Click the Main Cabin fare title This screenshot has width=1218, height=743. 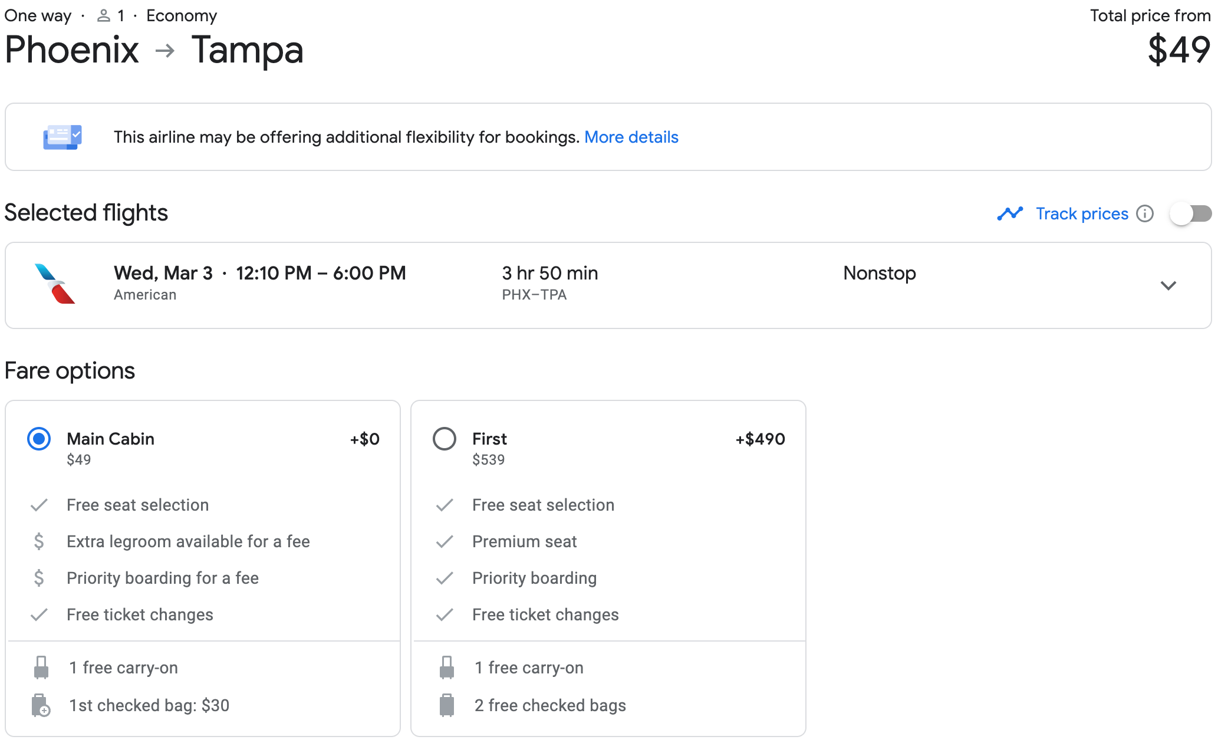coord(110,439)
